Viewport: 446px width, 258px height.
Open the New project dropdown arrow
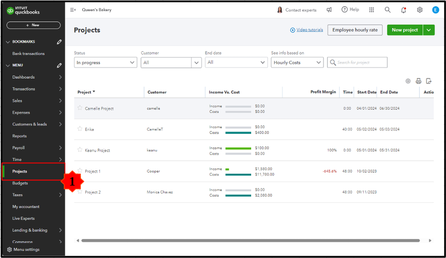coord(429,30)
